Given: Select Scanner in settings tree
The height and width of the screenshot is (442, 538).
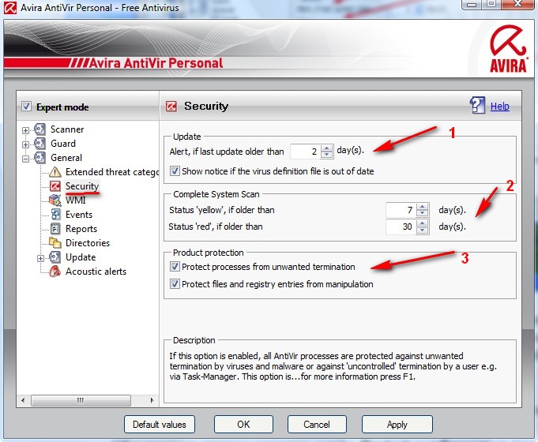Looking at the screenshot, I should point(67,129).
